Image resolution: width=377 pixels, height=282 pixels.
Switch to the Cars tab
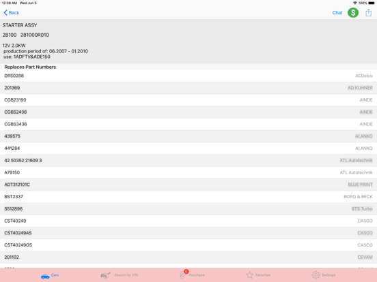[50, 275]
